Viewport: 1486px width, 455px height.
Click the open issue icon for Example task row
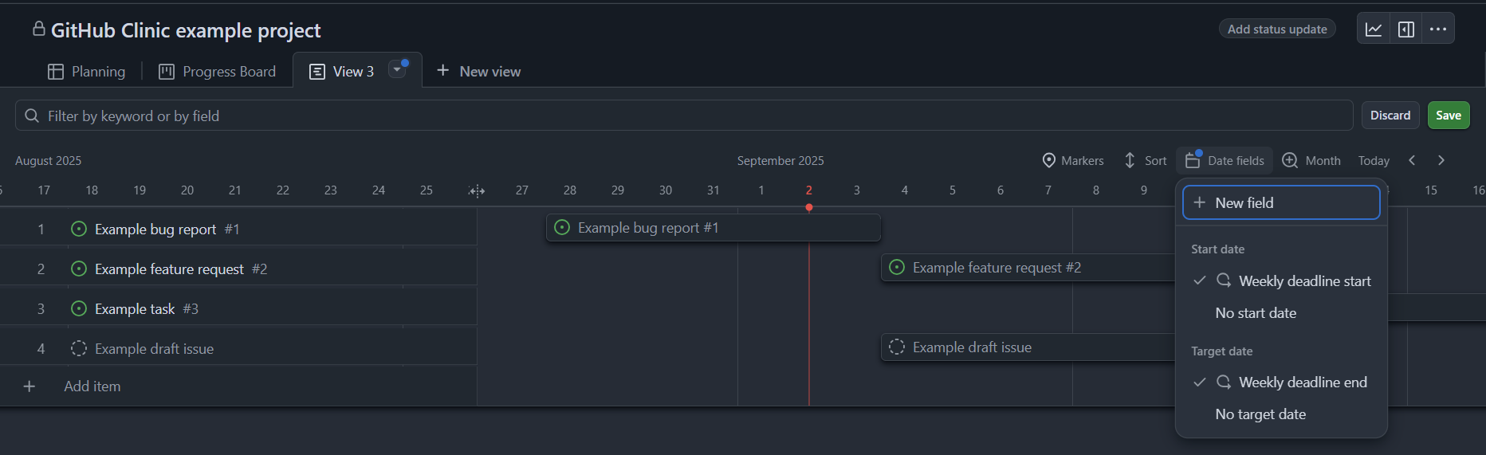(x=79, y=308)
